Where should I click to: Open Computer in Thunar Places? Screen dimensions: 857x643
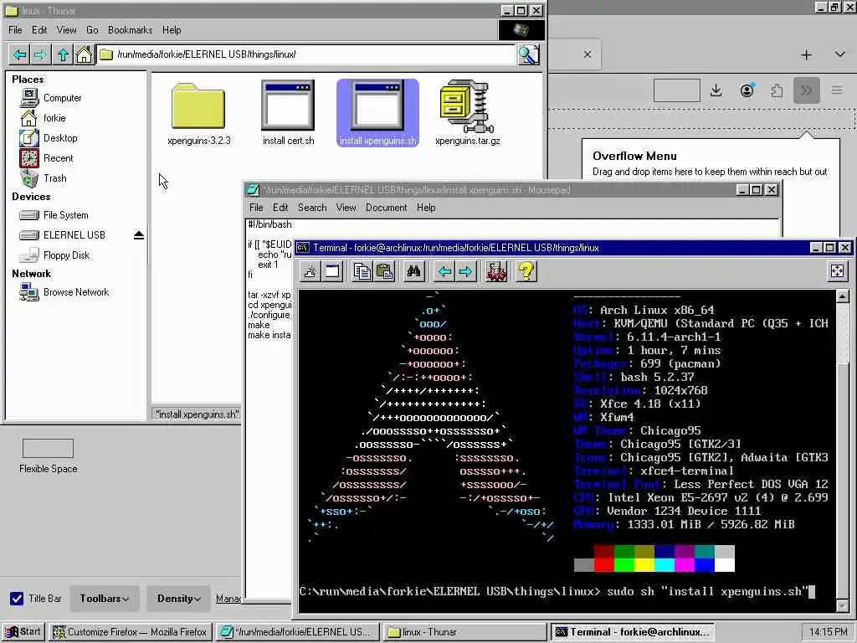51,98
